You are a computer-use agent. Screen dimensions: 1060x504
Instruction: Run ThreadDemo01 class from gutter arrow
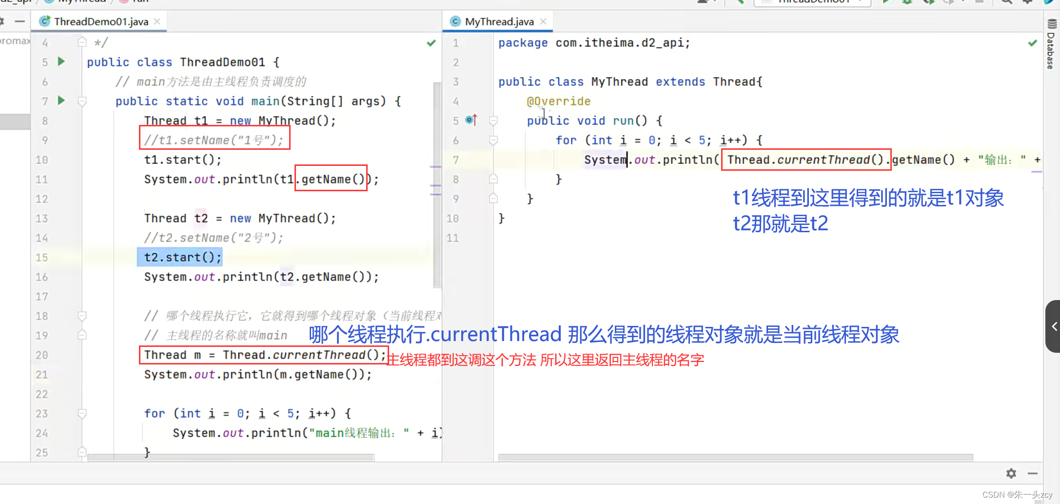[x=61, y=61]
